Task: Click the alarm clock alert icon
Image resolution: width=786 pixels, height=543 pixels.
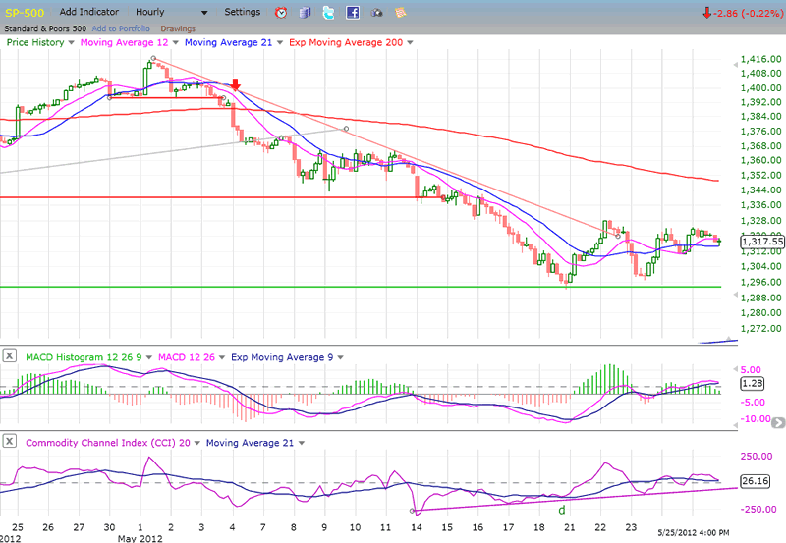Action: 282,13
